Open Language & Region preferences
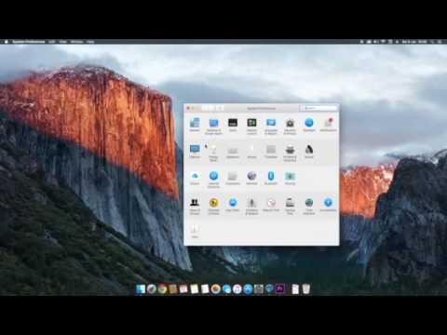This screenshot has height=335, width=447. pyautogui.click(x=271, y=126)
